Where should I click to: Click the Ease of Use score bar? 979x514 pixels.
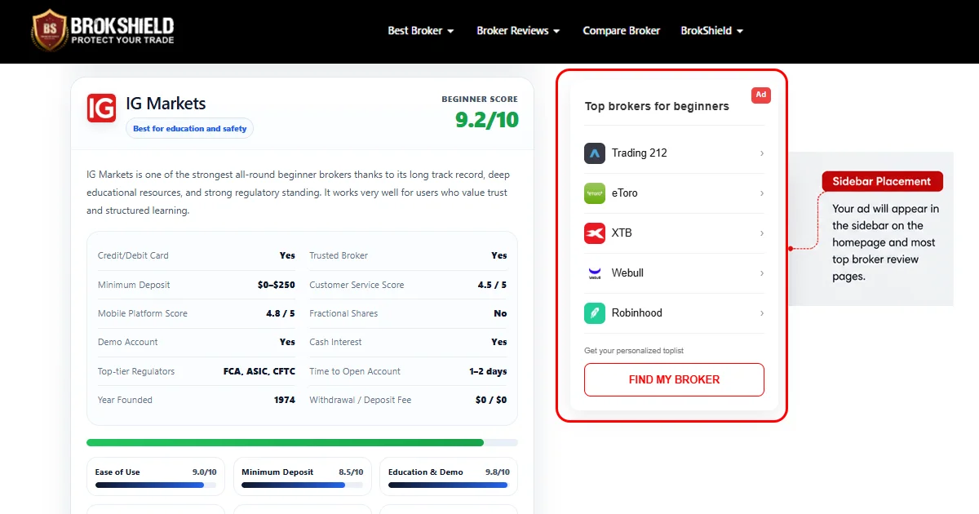[155, 485]
